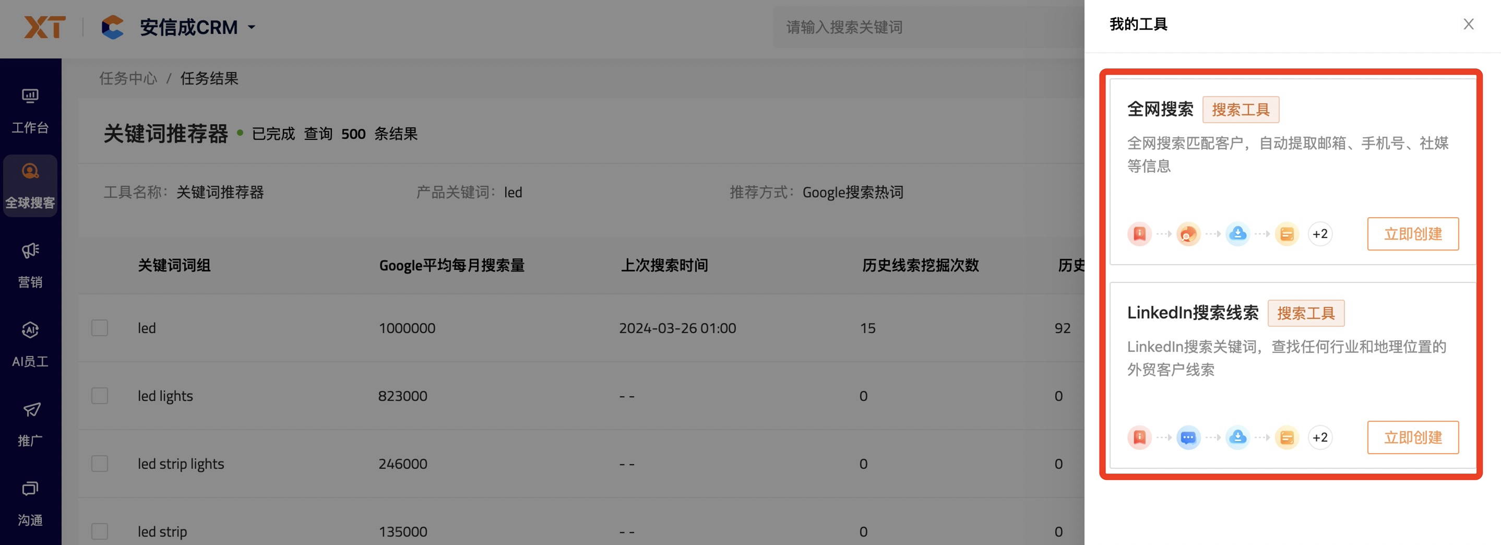Click blue download step icon in LinkedIn card
1501x545 pixels.
(1237, 437)
